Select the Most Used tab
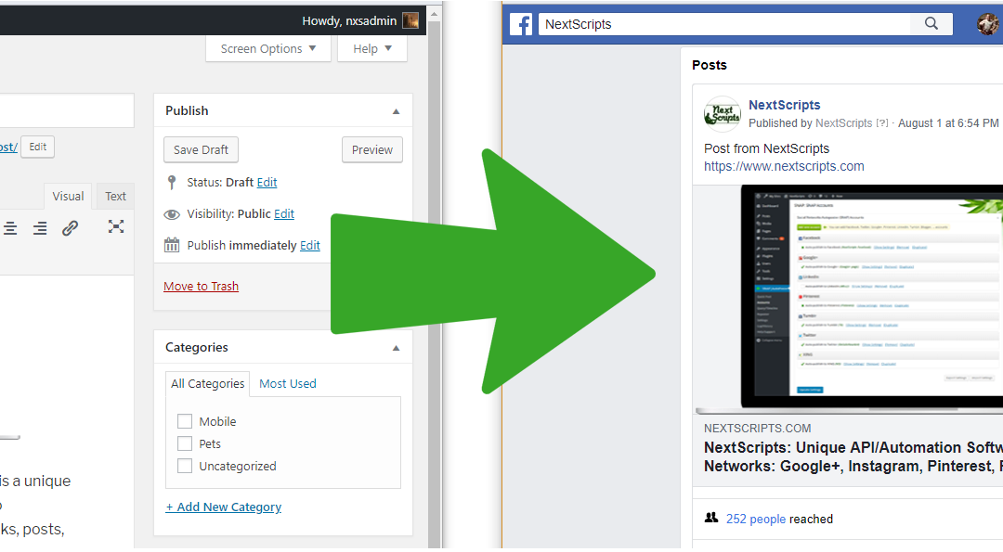The image size is (1003, 552). coord(287,383)
